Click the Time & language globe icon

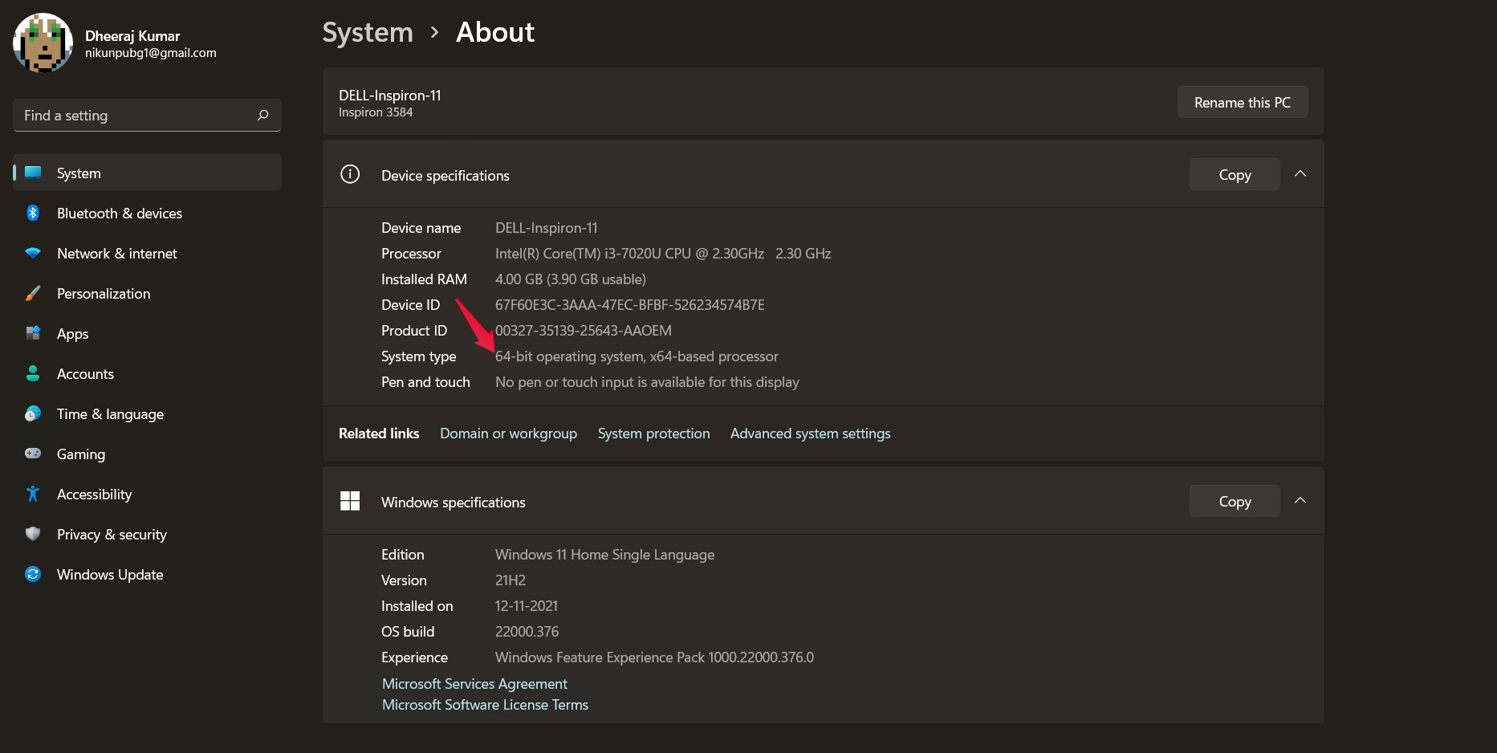[x=33, y=413]
